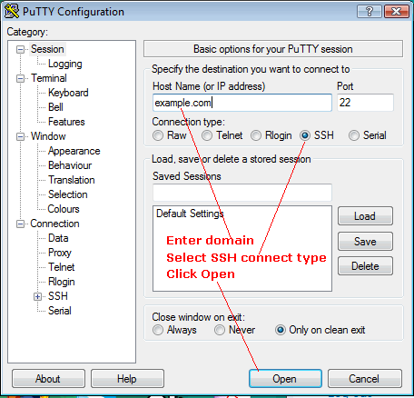Load the selected saved session

[365, 216]
